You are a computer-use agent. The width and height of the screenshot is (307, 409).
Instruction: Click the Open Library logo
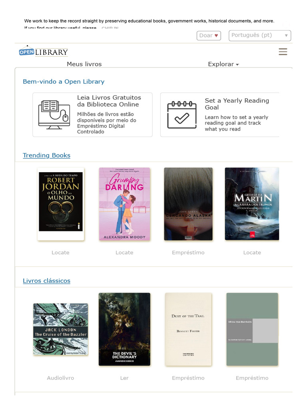[43, 51]
